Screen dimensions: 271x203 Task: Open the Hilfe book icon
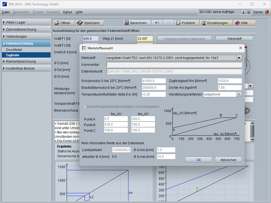tap(237, 23)
